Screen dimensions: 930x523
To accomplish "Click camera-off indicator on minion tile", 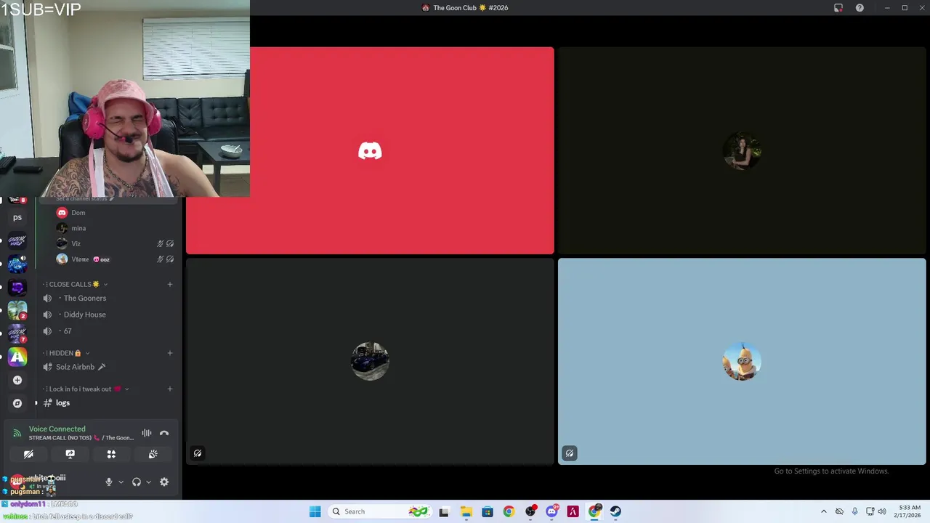I will (x=570, y=453).
